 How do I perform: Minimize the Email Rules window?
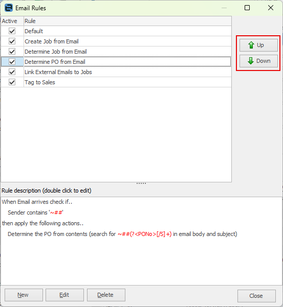point(224,8)
